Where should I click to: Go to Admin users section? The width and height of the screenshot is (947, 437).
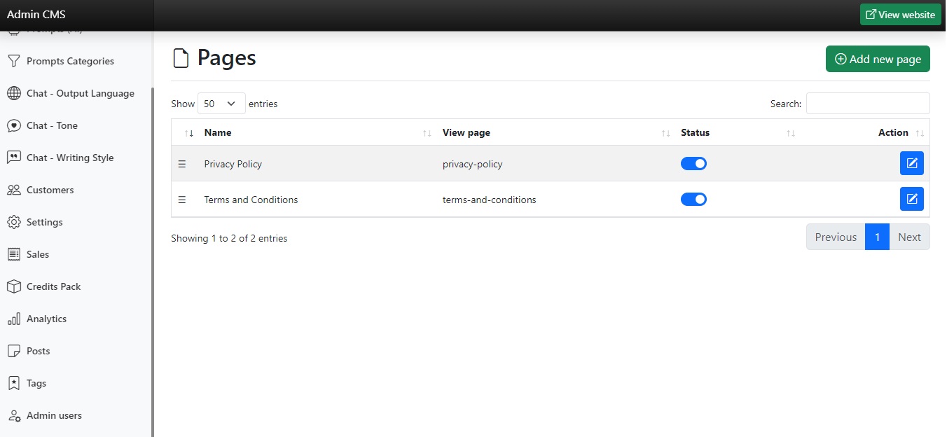click(54, 415)
